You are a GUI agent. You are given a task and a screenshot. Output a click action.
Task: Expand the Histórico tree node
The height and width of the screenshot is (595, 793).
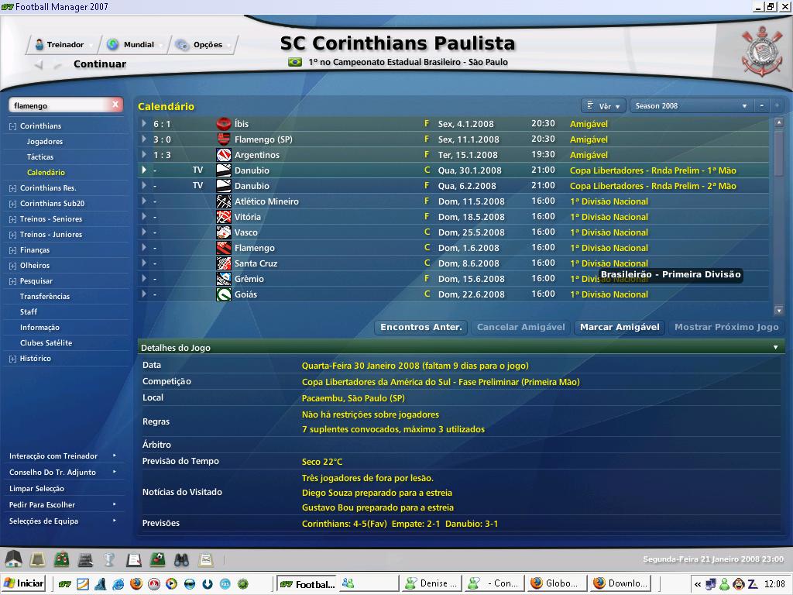(12, 359)
